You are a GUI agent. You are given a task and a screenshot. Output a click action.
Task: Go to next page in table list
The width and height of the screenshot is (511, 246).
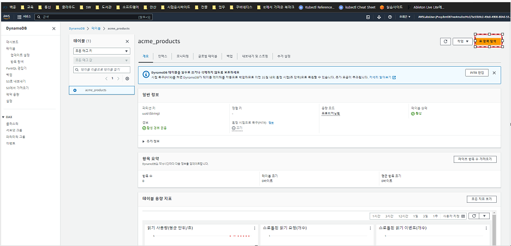pyautogui.click(x=118, y=79)
